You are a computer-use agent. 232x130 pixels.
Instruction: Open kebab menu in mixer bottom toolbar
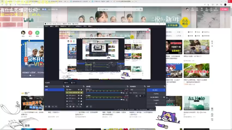click(x=91, y=106)
